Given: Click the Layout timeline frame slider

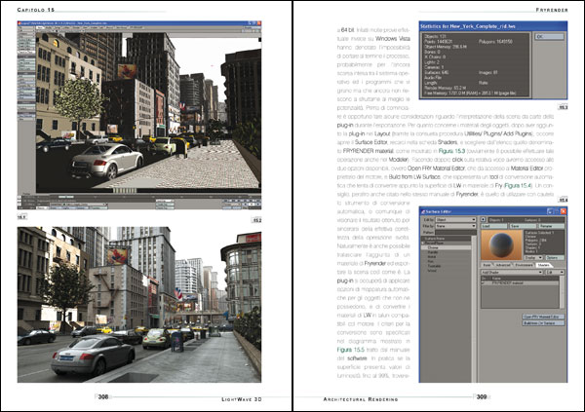Looking at the screenshot, I should [x=66, y=197].
